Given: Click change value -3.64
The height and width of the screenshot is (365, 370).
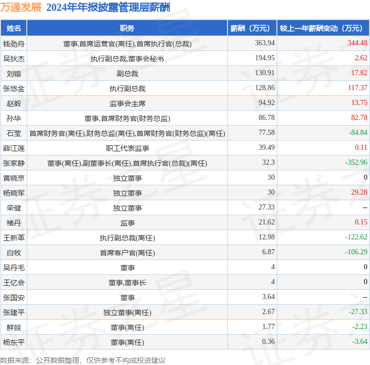Looking at the screenshot, I should pyautogui.click(x=360, y=342).
